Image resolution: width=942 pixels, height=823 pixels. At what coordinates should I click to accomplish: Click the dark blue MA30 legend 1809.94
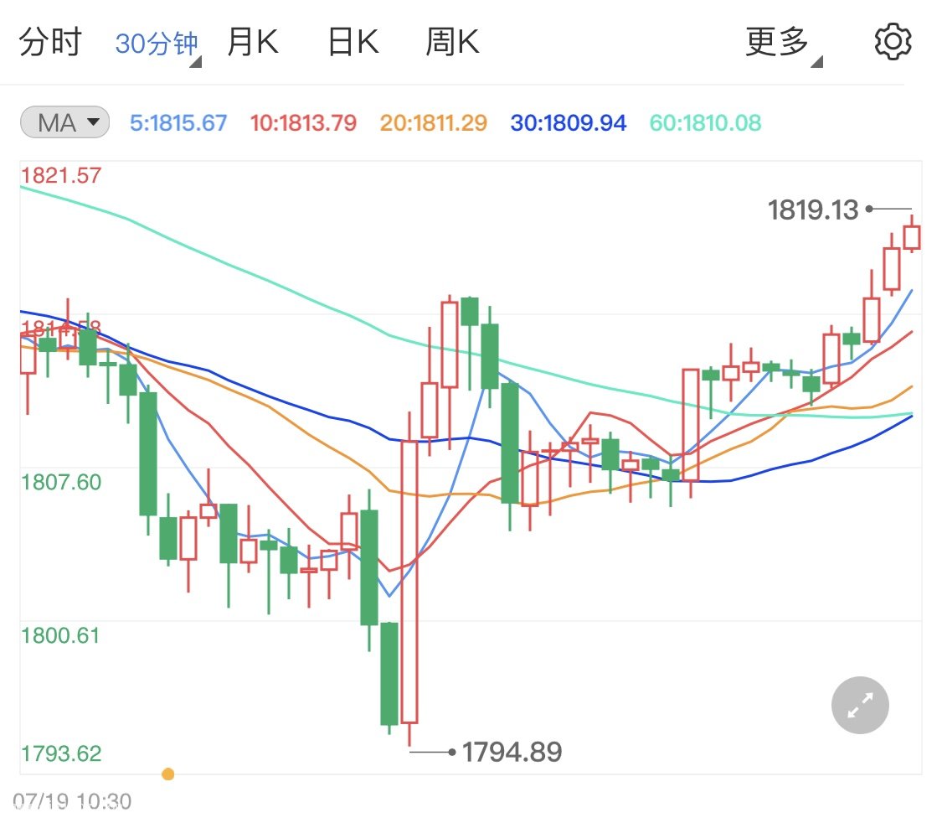coord(569,123)
